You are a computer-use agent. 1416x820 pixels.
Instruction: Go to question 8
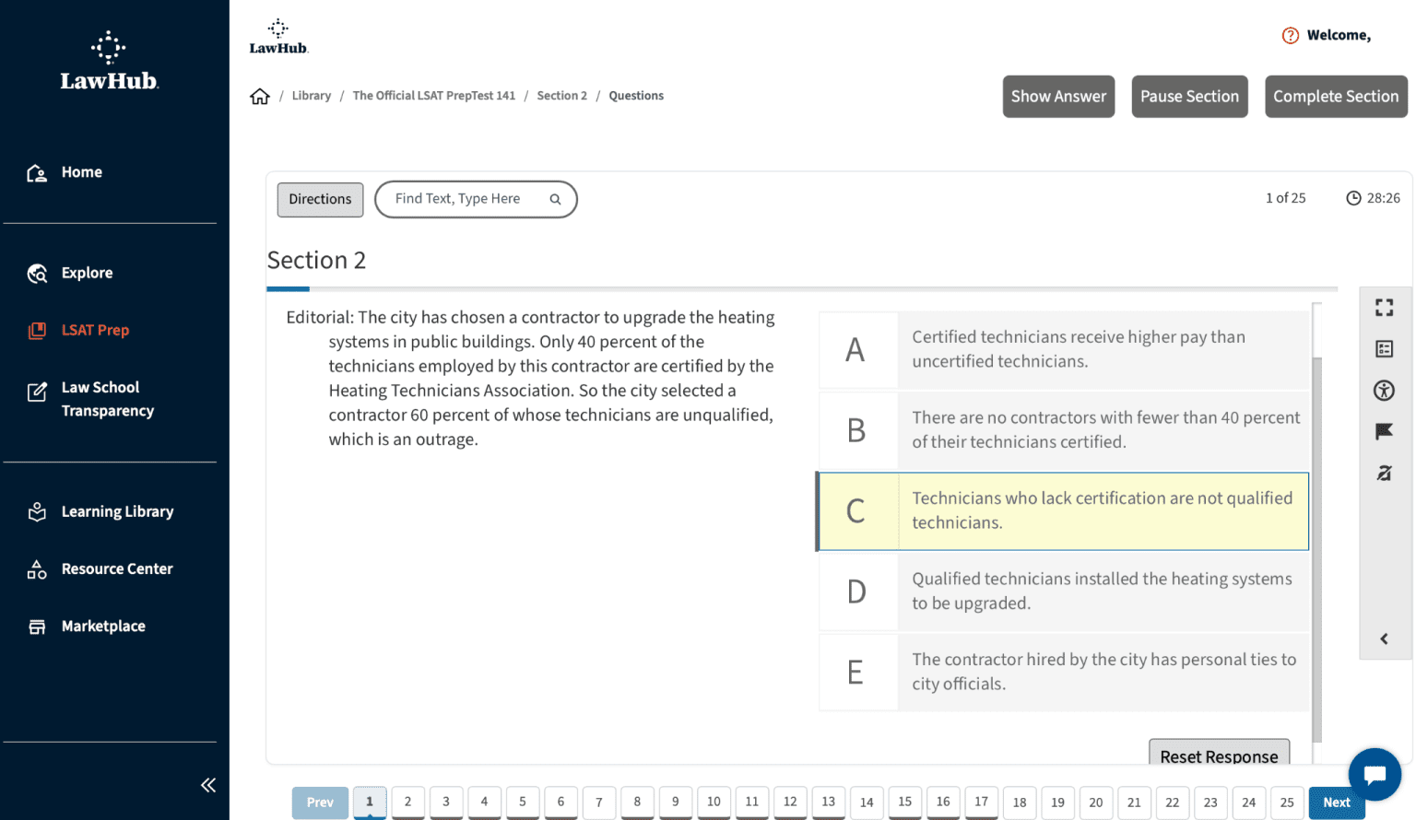(637, 802)
